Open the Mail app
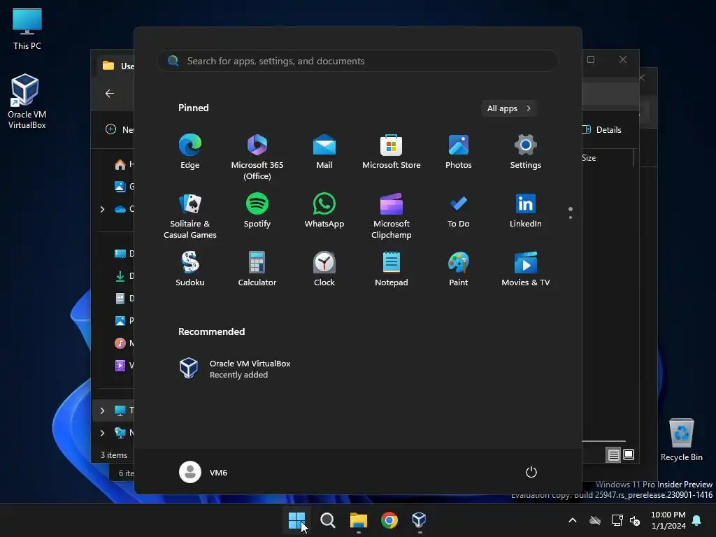 coord(324,152)
